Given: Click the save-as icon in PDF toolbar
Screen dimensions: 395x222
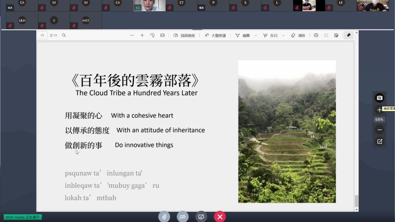Looking at the screenshot, I should coord(336,35).
